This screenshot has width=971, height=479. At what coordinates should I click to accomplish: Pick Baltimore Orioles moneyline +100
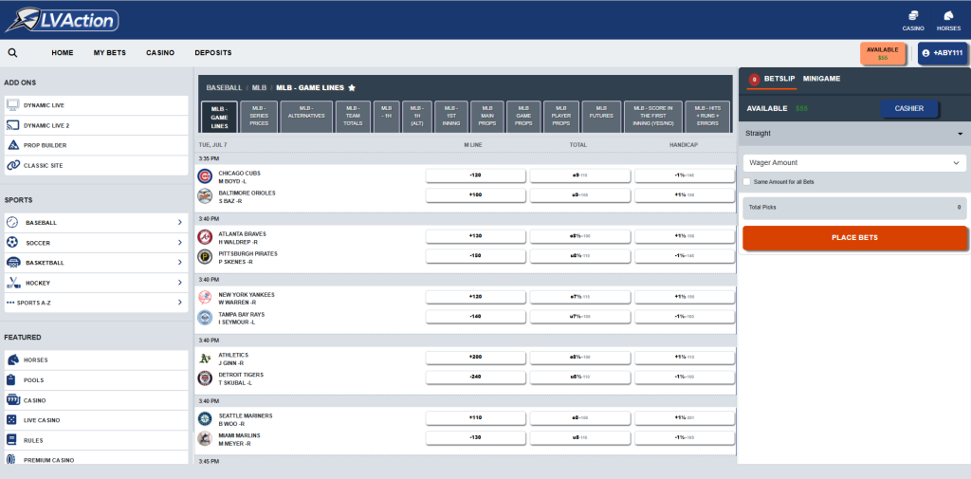[476, 195]
